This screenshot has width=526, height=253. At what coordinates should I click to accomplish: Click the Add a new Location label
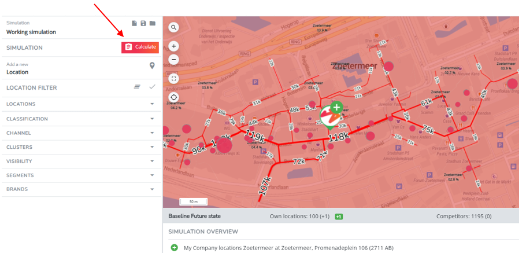click(x=17, y=68)
